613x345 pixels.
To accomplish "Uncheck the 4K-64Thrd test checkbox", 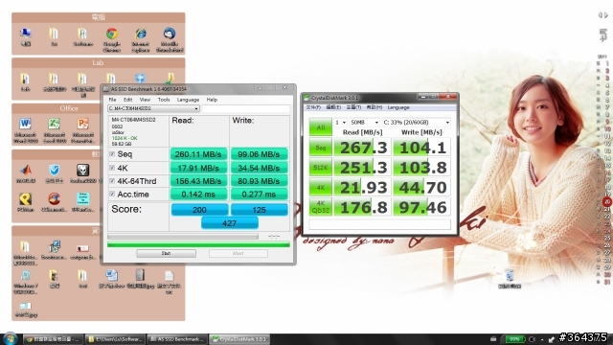I will [112, 181].
